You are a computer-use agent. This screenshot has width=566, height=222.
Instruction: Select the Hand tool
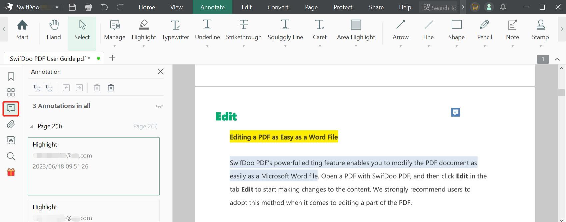point(54,30)
